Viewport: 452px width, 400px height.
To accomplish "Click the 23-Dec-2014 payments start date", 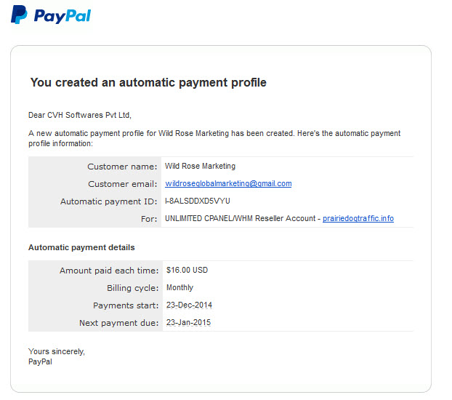I will tap(189, 305).
